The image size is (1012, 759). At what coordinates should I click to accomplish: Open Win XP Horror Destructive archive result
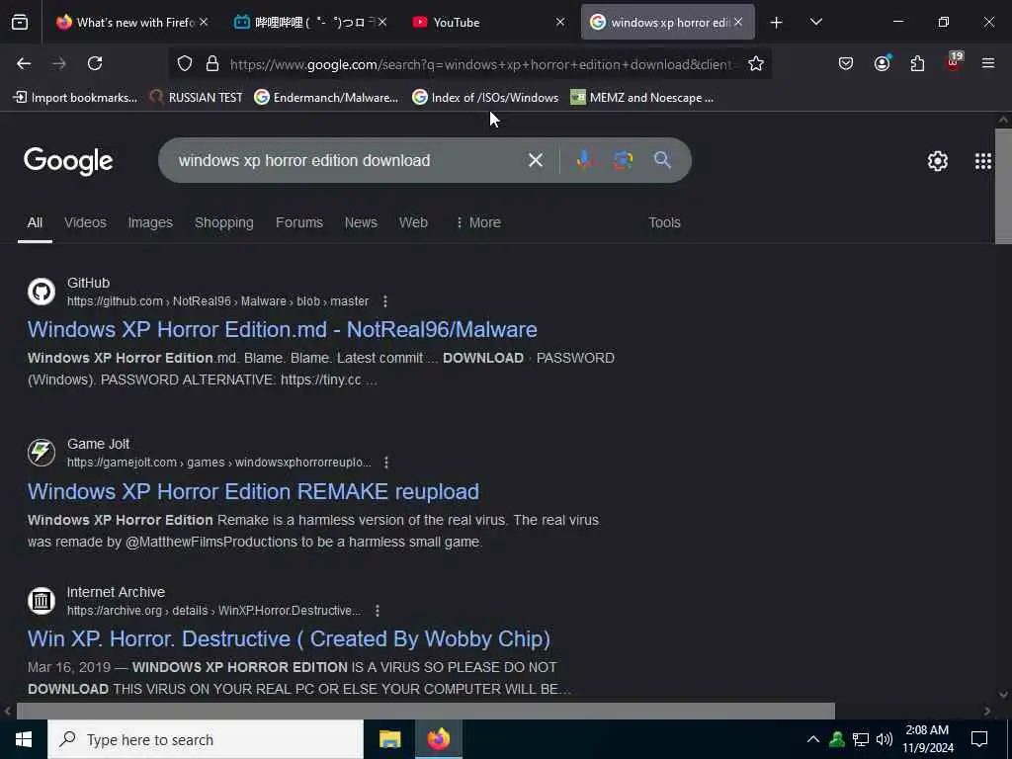tap(289, 639)
